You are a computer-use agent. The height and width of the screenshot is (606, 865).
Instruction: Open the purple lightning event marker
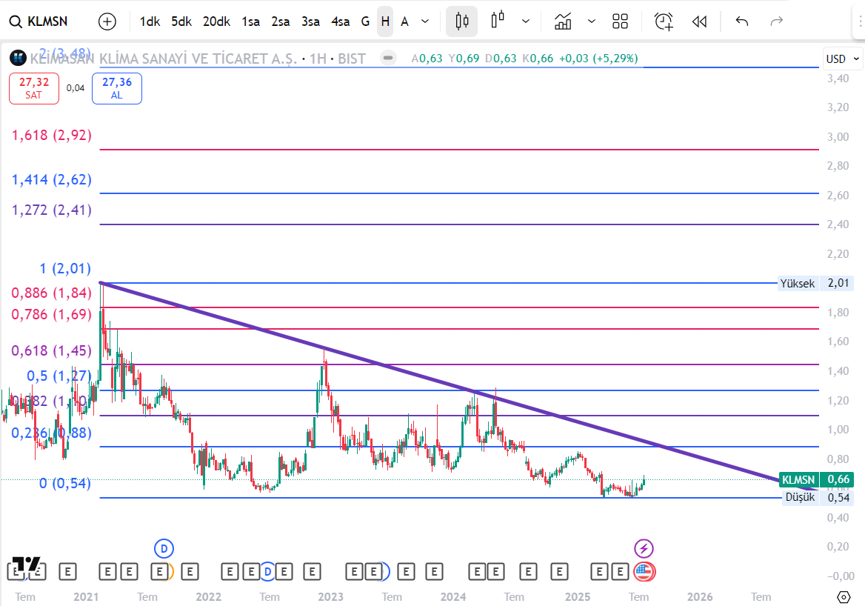[x=644, y=549]
